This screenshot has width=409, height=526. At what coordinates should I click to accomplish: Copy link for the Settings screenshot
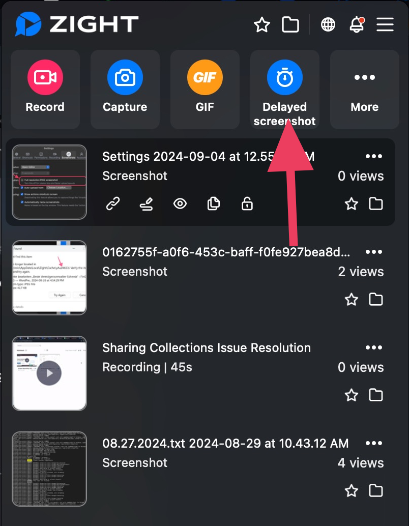(113, 203)
